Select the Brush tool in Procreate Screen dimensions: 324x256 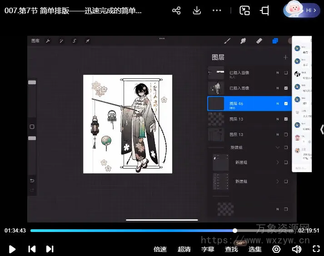pos(228,41)
